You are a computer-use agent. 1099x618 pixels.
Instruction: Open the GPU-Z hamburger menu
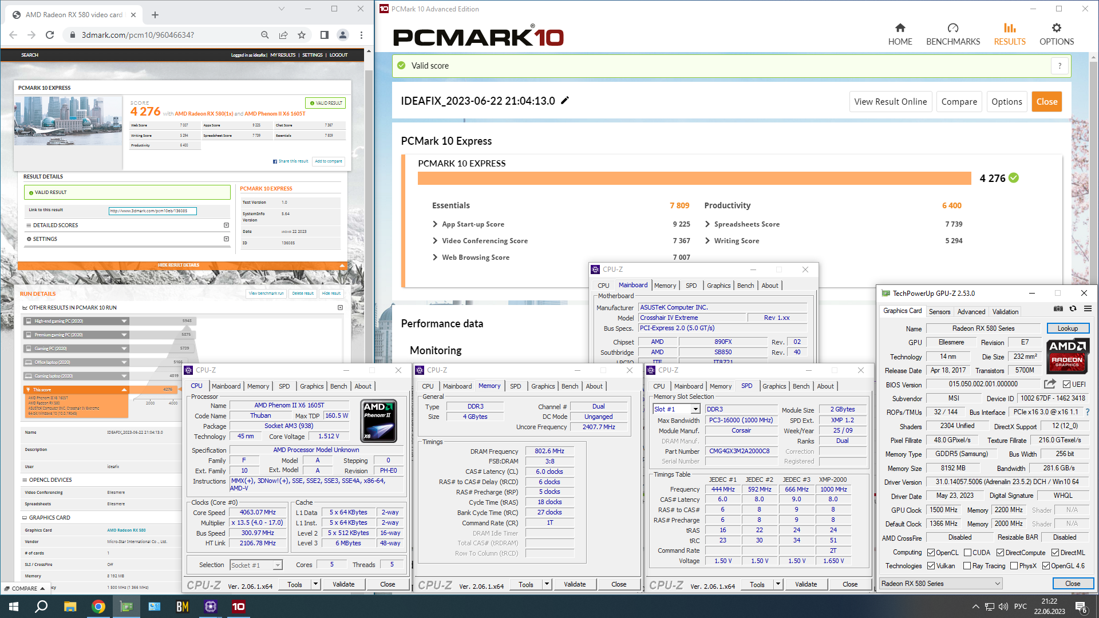(x=1088, y=309)
